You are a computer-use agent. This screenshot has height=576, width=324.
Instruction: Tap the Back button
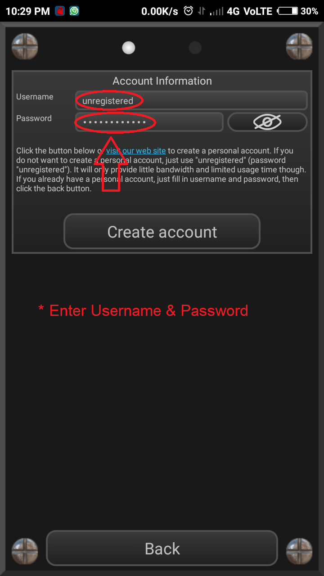[162, 548]
